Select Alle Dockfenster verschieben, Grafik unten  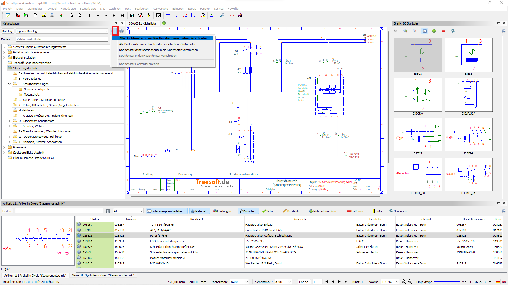pyautogui.click(x=157, y=44)
